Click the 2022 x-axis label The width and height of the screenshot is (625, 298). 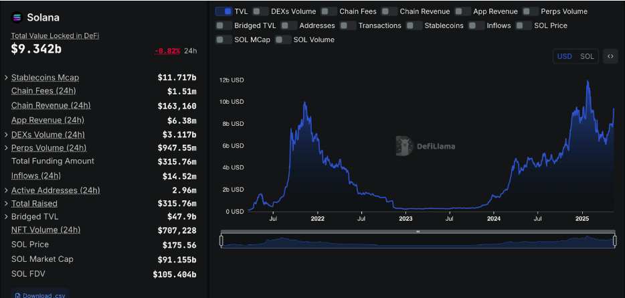click(317, 218)
